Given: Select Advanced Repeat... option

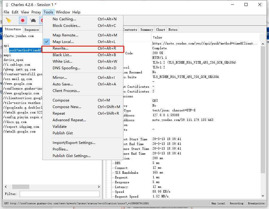Looking at the screenshot, I should click(83, 120).
